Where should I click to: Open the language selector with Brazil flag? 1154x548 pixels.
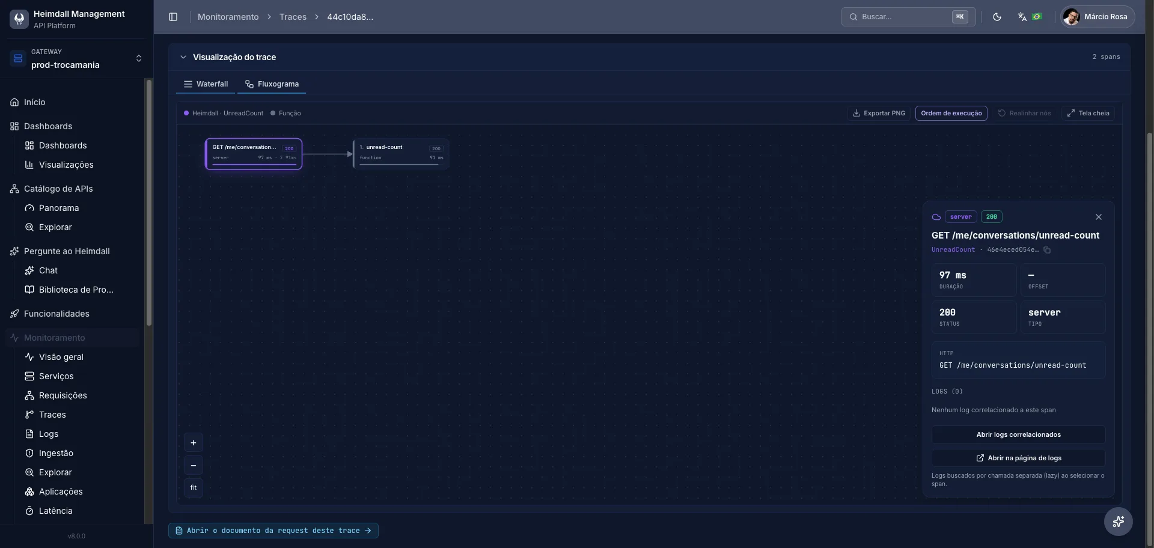click(1030, 17)
